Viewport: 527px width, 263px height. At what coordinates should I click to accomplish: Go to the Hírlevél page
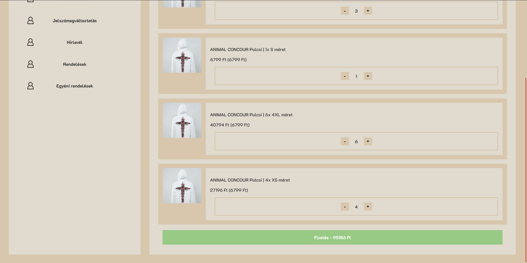(x=75, y=43)
